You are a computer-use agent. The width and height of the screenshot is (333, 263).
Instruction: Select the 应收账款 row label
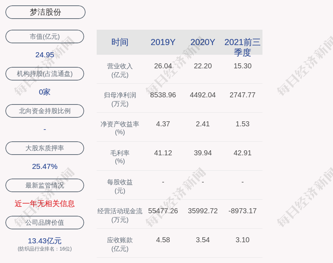(120, 244)
